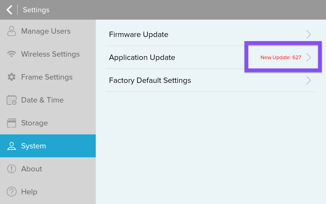Click the Wi-Fi icon for Wireless Settings

click(x=11, y=54)
